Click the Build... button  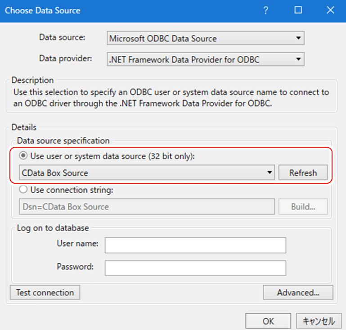303,207
